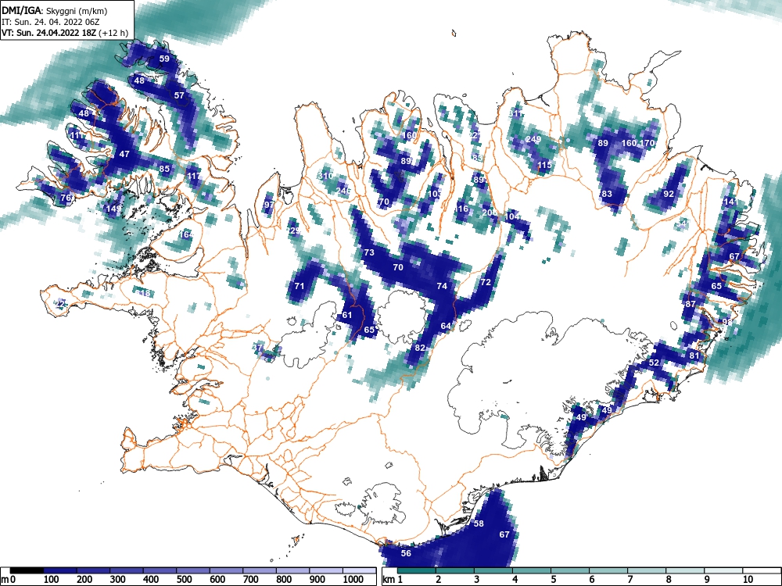
Task: Click the visibility value '97' on the map
Action: (x=269, y=205)
